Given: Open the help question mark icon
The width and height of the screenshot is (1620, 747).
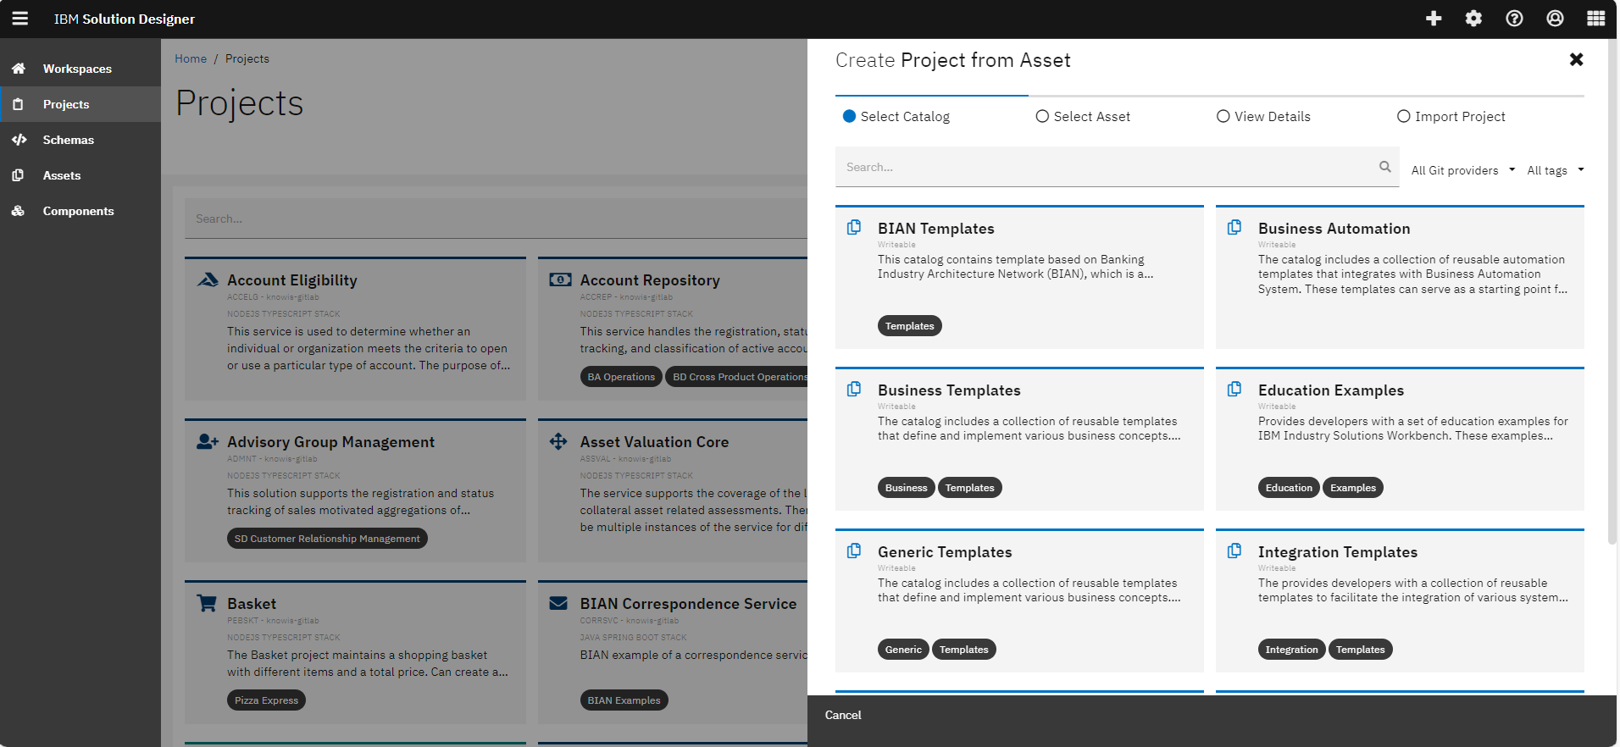Looking at the screenshot, I should pos(1514,19).
